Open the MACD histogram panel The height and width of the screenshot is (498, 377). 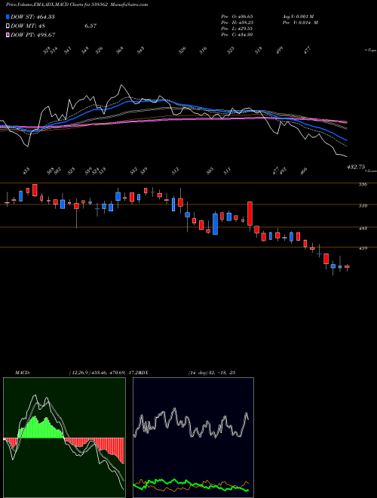coord(64,438)
